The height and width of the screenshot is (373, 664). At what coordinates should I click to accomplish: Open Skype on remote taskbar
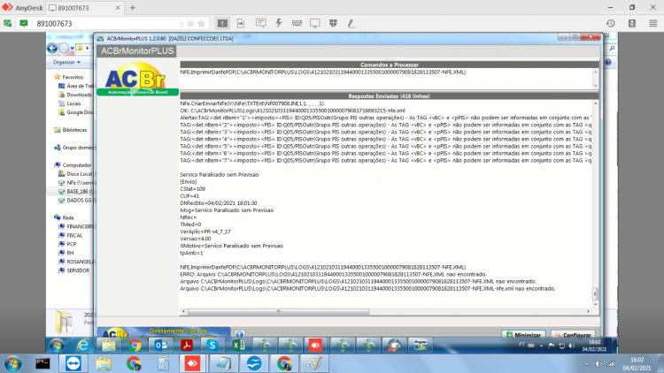tap(212, 345)
